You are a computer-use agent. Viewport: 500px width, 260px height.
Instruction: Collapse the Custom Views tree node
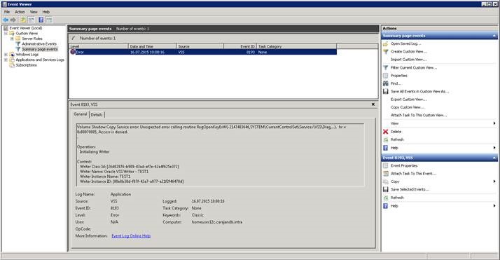(x=6, y=33)
